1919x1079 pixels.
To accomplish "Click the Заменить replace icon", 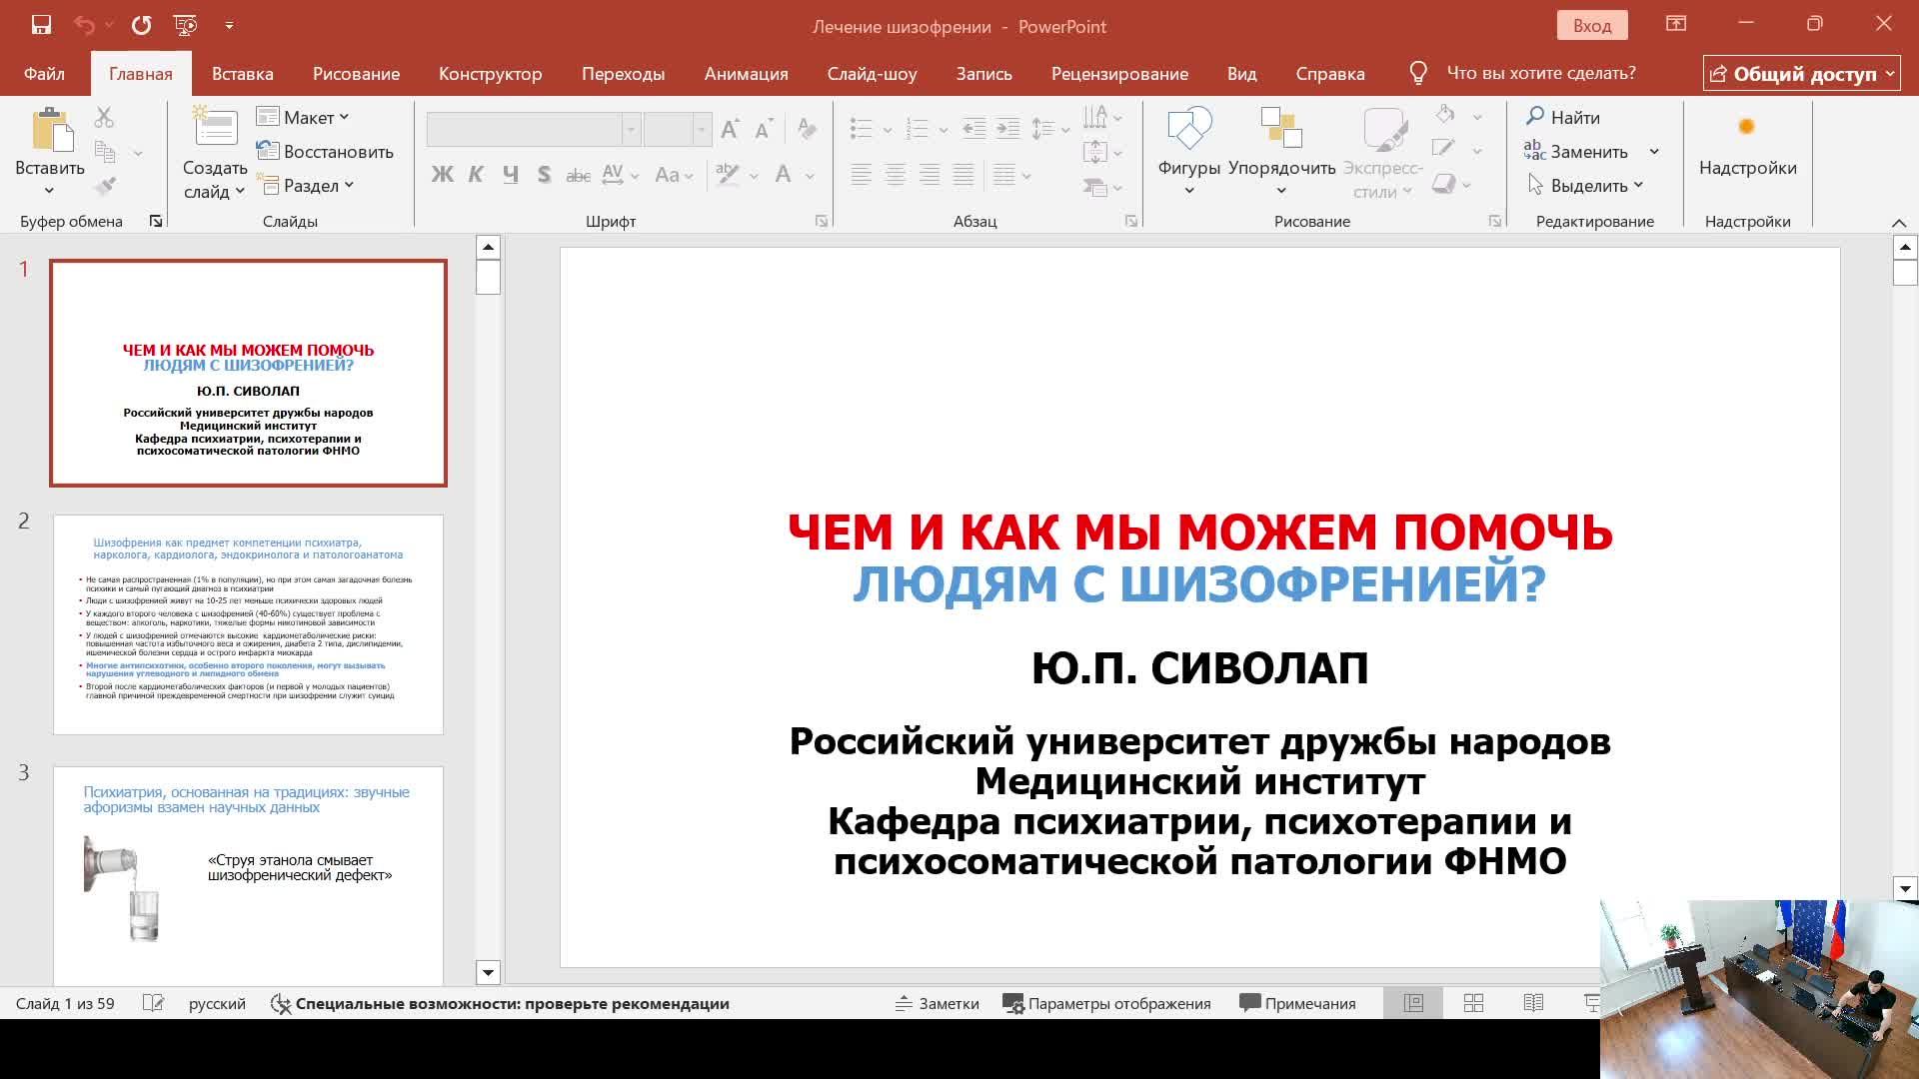I will tap(1537, 150).
